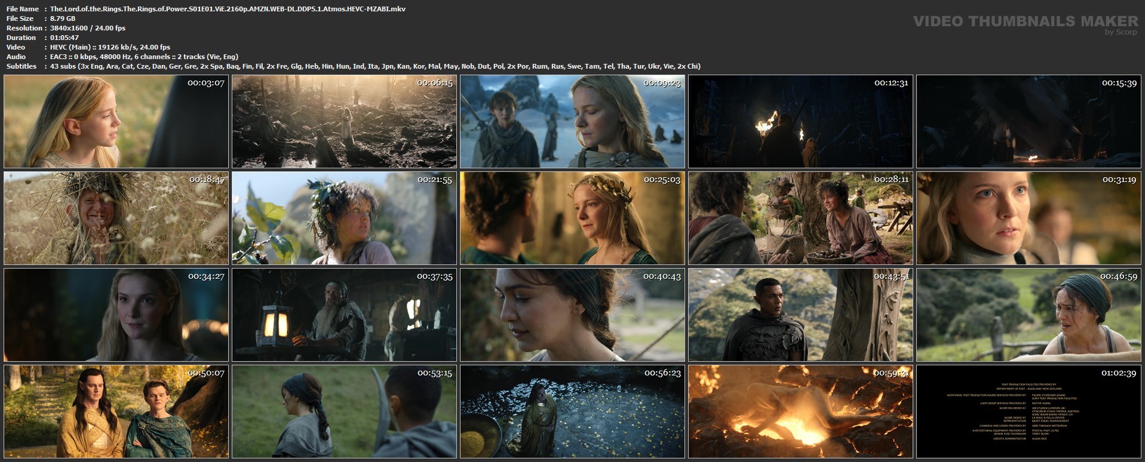1145x462 pixels.
Task: Click the 'Subtitles' label
Action: [22, 66]
